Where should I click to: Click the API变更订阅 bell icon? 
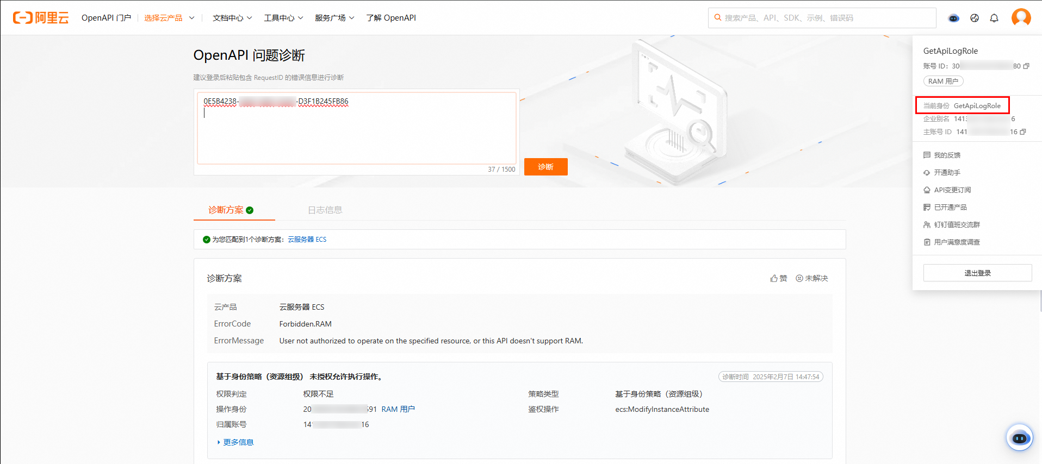(927, 190)
